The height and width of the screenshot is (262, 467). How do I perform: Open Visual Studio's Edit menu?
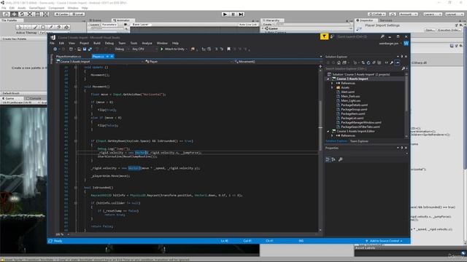(61, 43)
